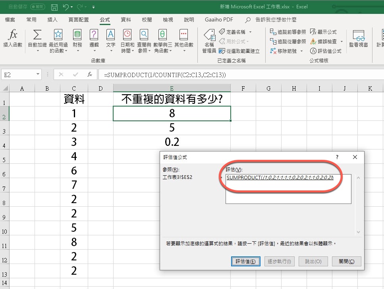Select cell E3 containing value 5
The image size is (384, 289).
172,128
